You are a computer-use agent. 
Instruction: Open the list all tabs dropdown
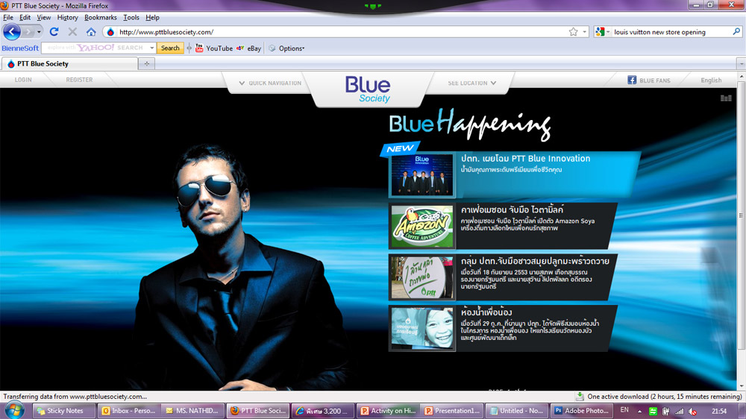click(x=742, y=63)
